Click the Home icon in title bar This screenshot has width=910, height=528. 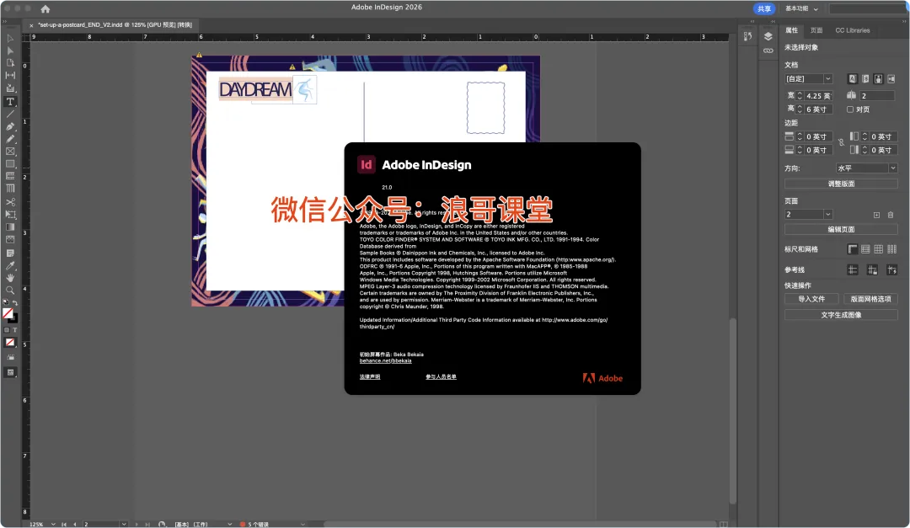click(45, 8)
